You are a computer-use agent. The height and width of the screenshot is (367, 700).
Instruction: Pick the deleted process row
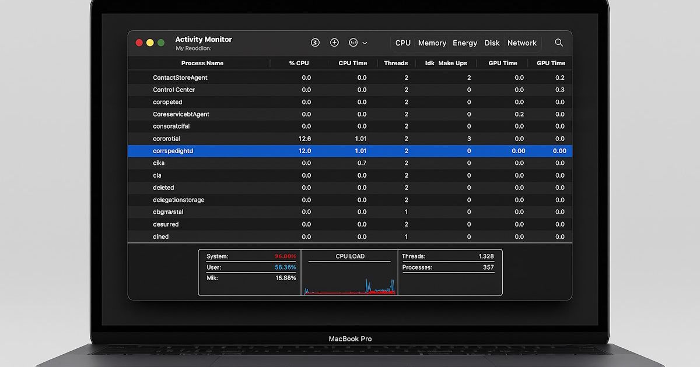(x=350, y=188)
